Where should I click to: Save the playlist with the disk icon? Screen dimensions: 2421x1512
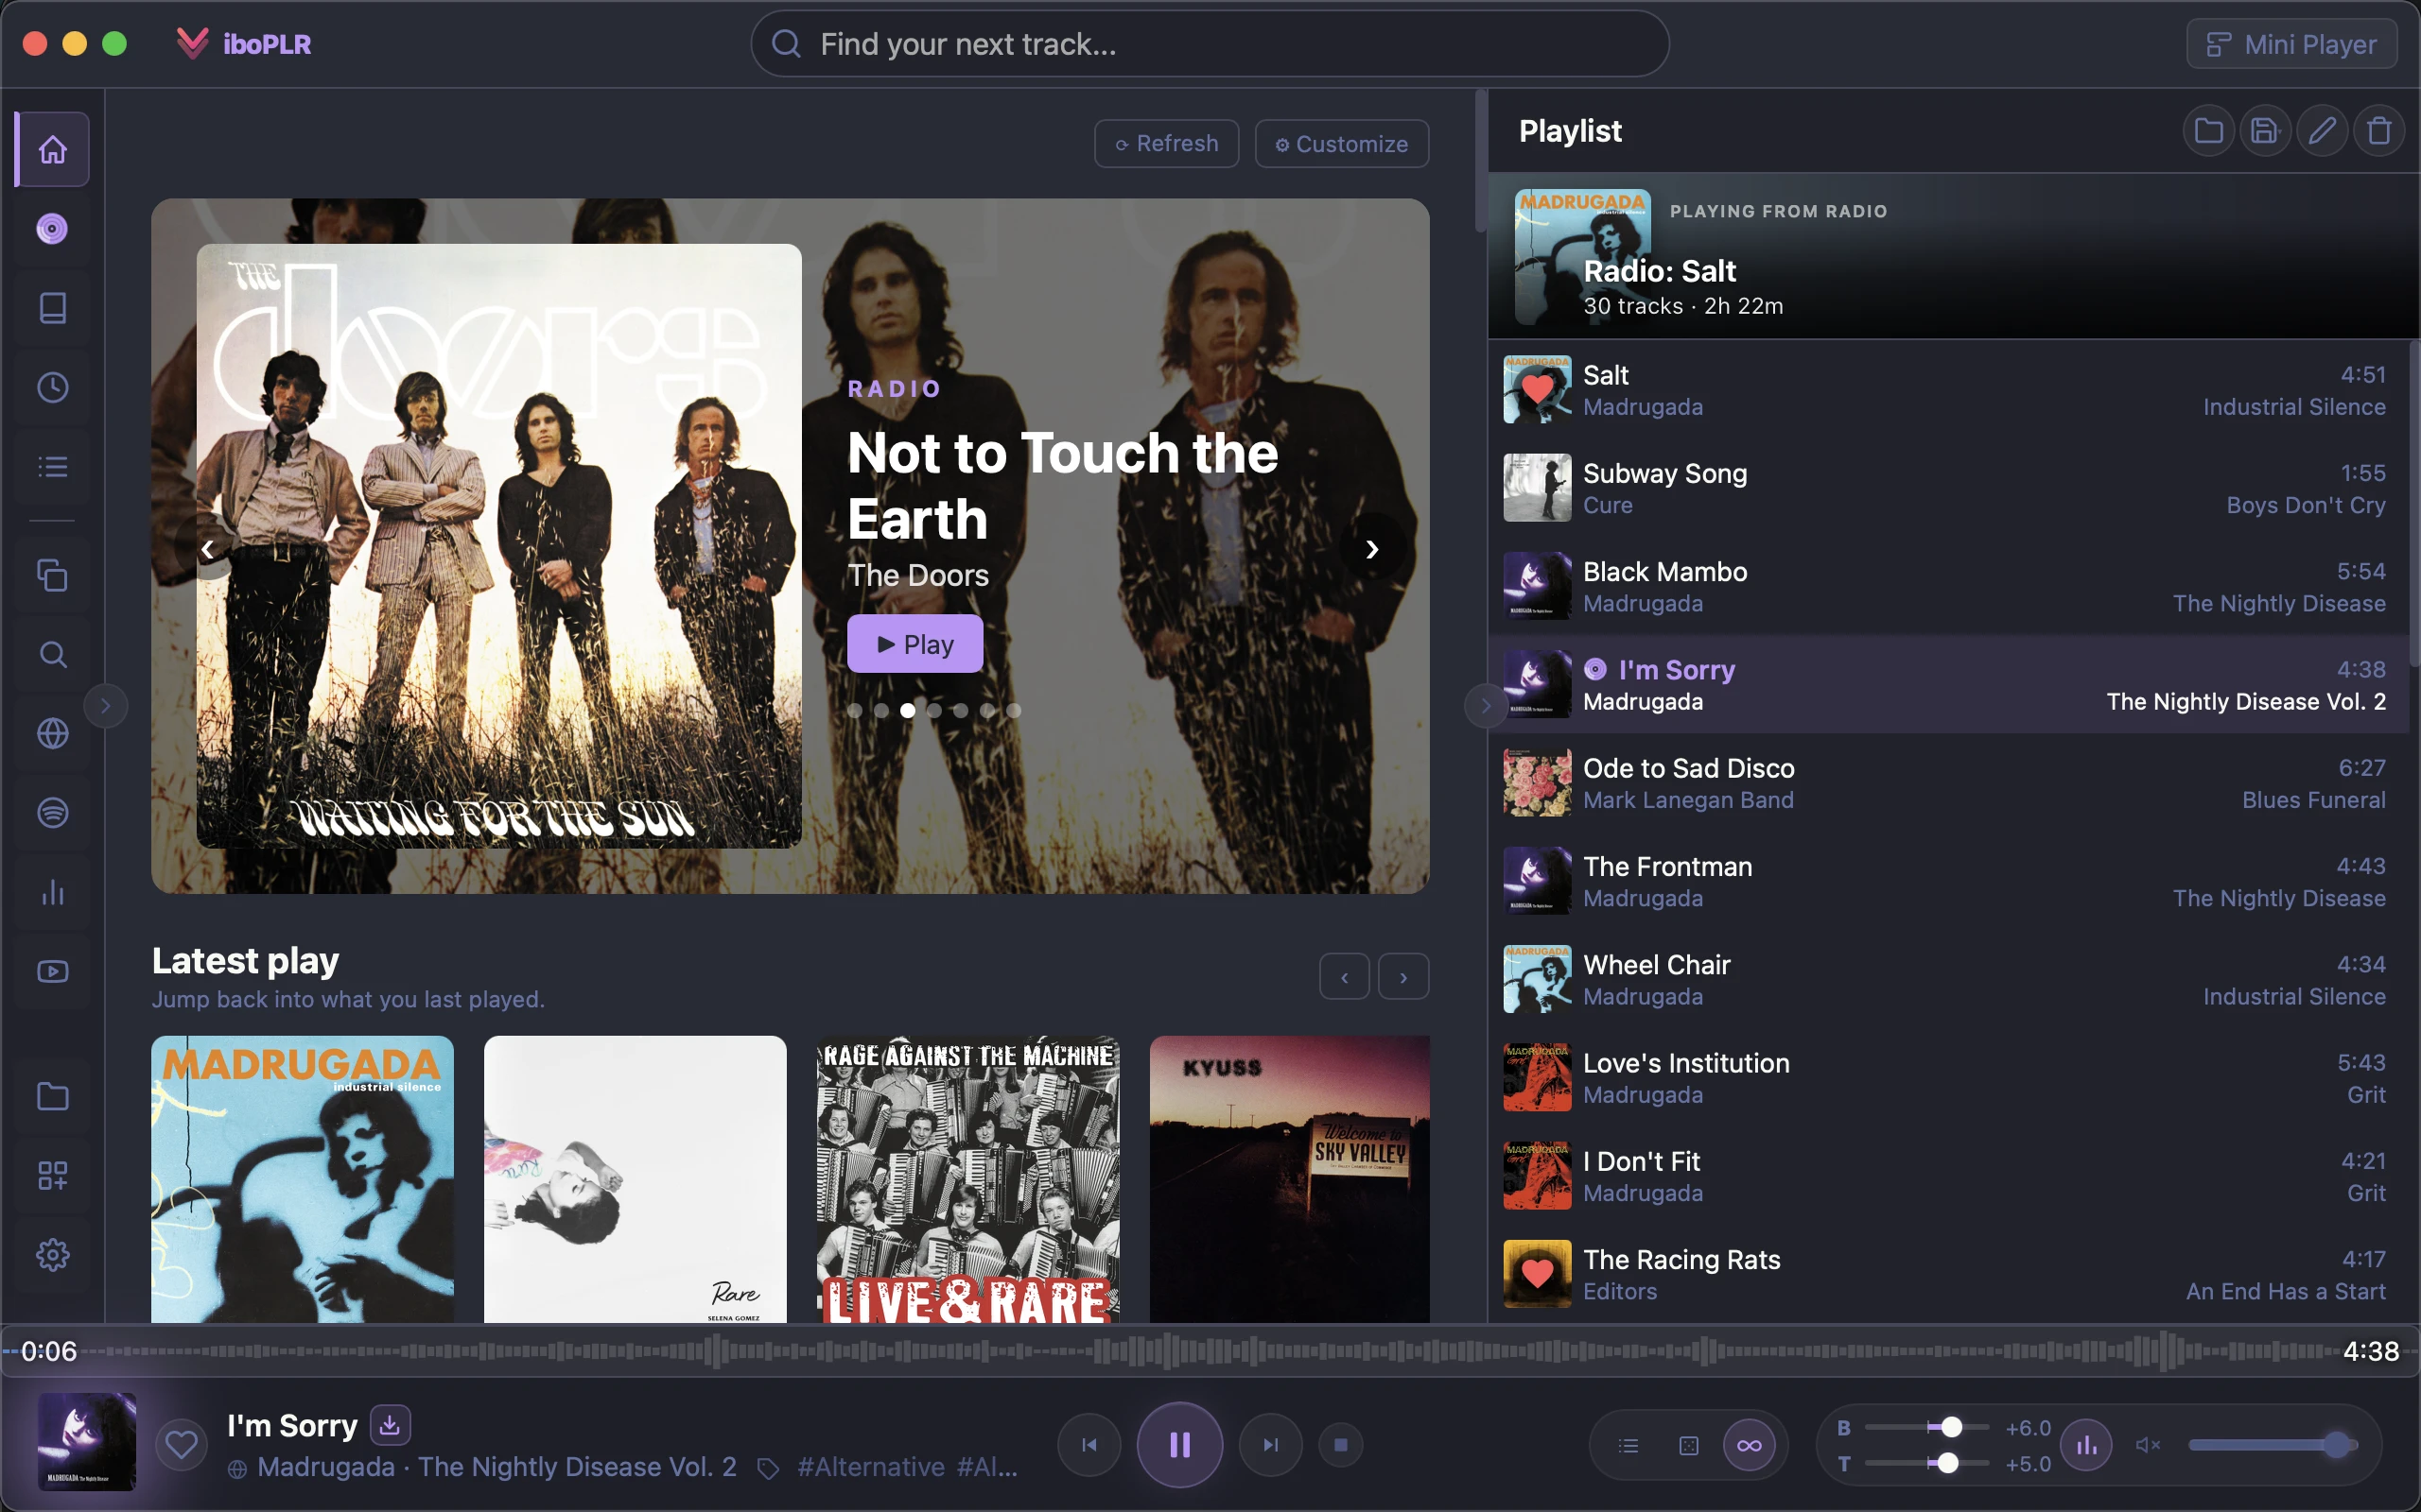coord(2265,130)
